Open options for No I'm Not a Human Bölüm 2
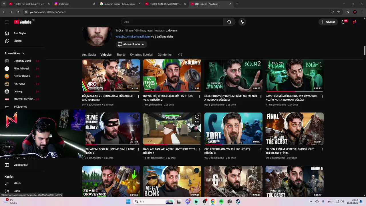This screenshot has width=366, height=206. [261, 96]
